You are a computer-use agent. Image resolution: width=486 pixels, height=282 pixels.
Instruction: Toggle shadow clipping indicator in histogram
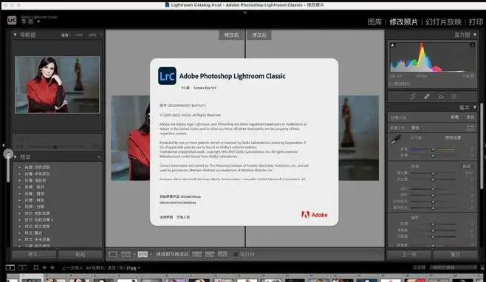pyautogui.click(x=393, y=45)
